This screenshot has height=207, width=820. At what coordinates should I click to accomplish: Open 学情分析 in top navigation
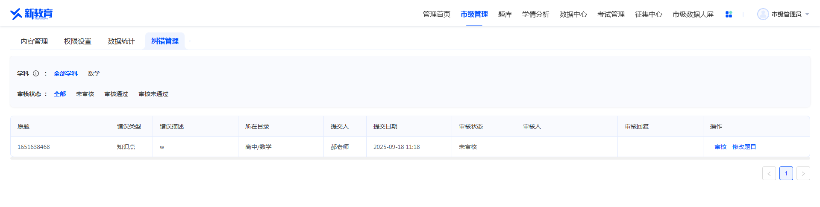[535, 14]
